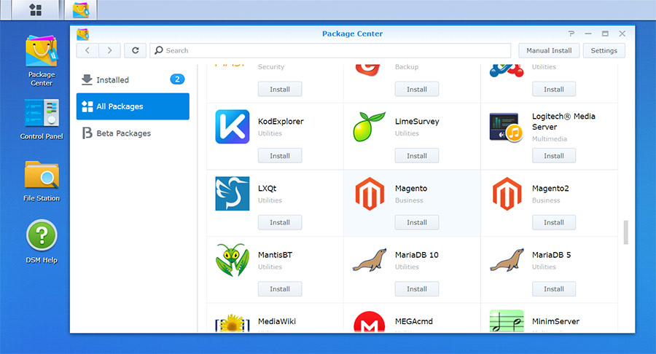
Task: Open the Magento2 package title
Action: click(x=550, y=189)
